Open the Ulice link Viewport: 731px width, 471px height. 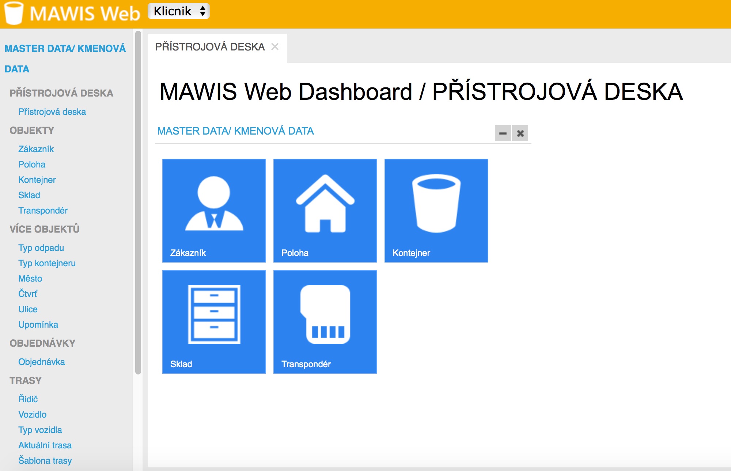(x=28, y=309)
